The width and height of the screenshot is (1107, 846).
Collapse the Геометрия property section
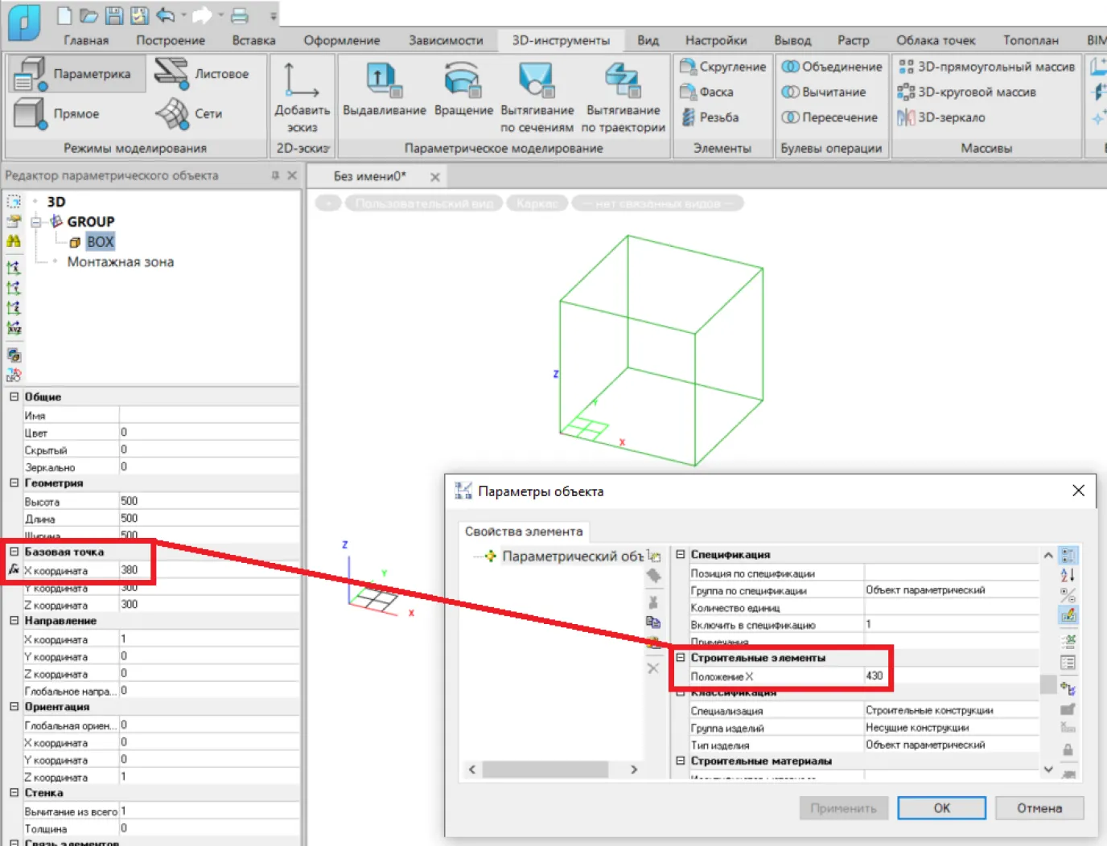14,483
